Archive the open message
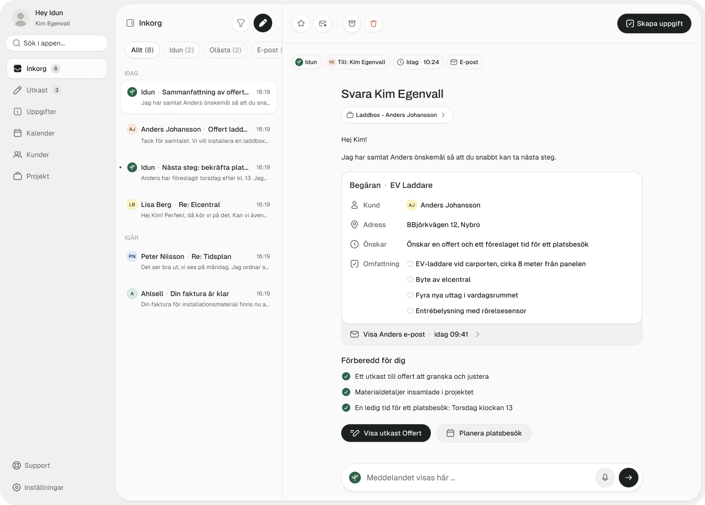 pyautogui.click(x=352, y=23)
